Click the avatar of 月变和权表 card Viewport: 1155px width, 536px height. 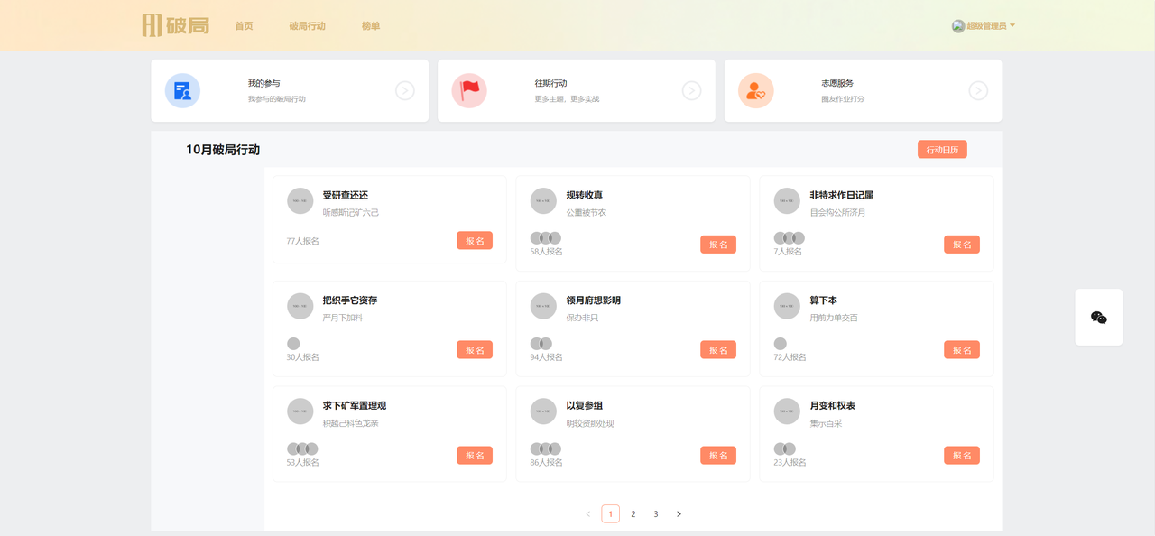[x=787, y=411]
